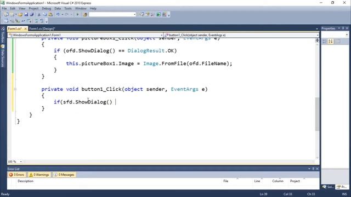Toggle the 0 Warnings filter
The width and height of the screenshot is (351, 197).
(x=39, y=175)
